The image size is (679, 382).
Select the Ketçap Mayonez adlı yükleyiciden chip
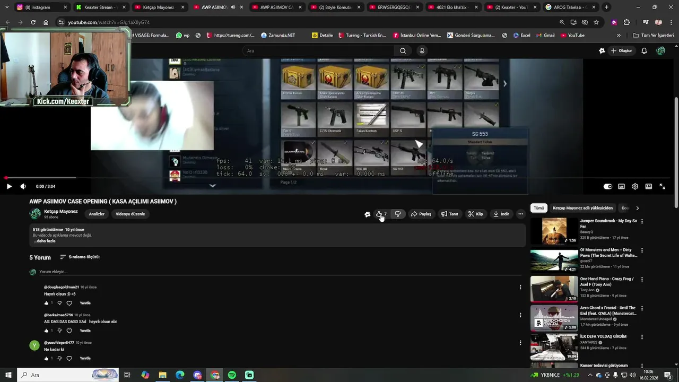pyautogui.click(x=582, y=208)
